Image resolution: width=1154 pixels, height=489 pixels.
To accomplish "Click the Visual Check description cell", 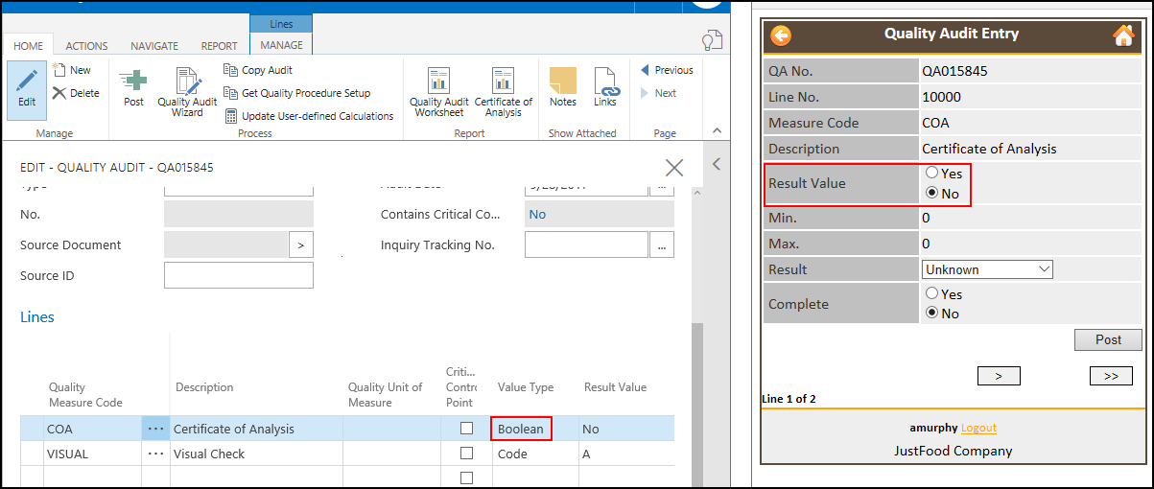I will click(256, 454).
